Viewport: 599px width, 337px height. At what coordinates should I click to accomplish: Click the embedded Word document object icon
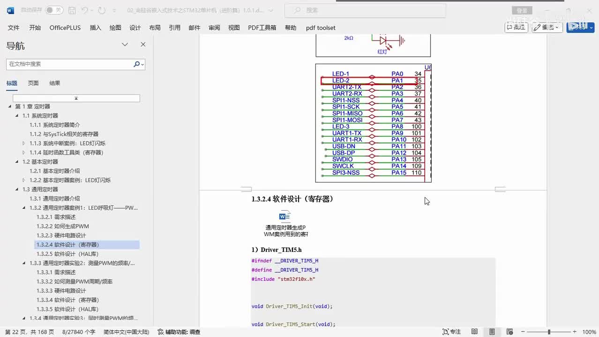[x=285, y=216]
